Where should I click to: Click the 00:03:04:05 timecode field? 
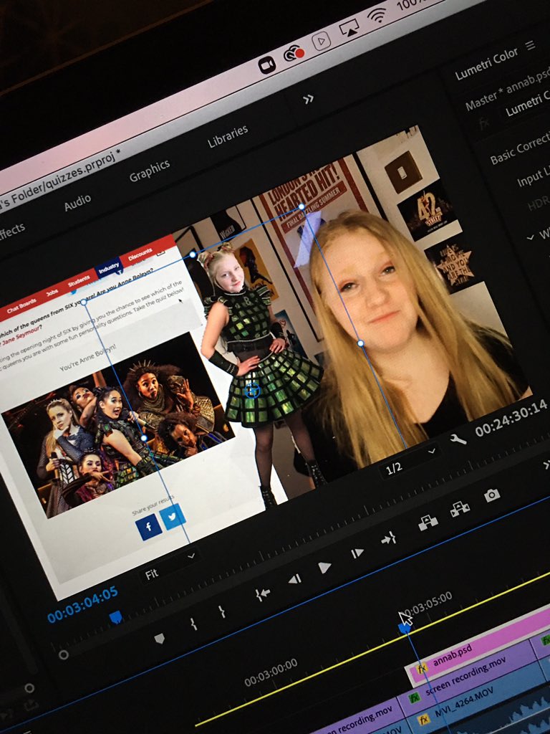click(83, 605)
